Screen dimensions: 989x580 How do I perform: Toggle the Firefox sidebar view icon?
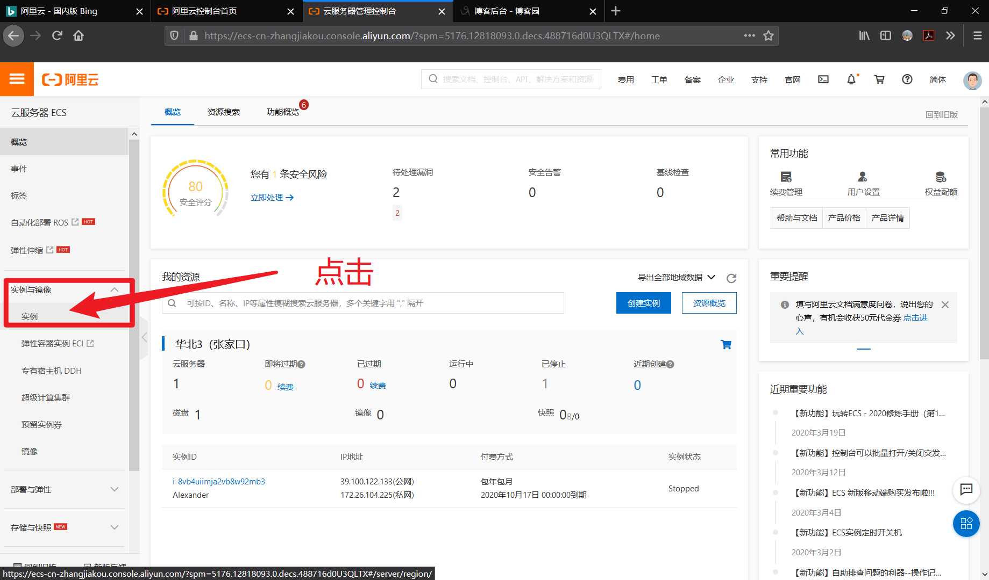point(886,36)
